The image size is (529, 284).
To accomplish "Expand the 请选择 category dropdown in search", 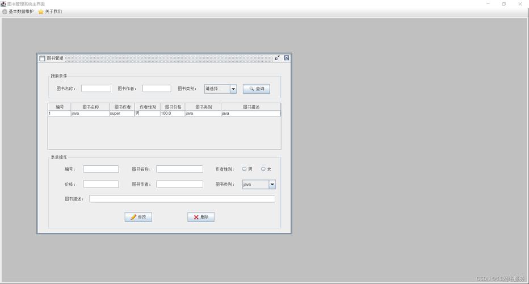I will pos(233,89).
